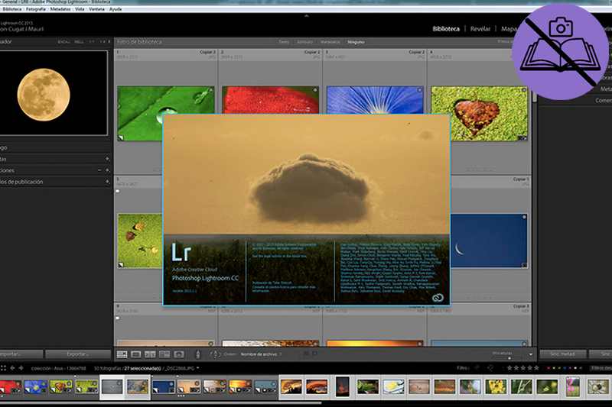Click the Sinc. metad. button
612x407 pixels.
point(563,354)
